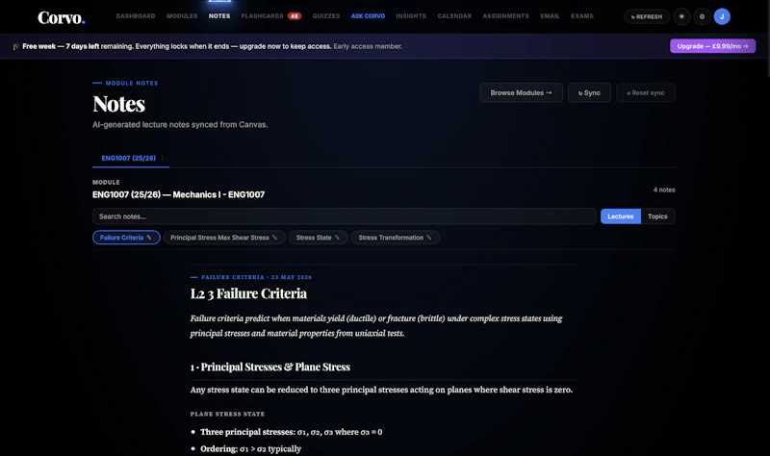Open the Notes nav item
Screen dimensions: 770x456
[219, 16]
